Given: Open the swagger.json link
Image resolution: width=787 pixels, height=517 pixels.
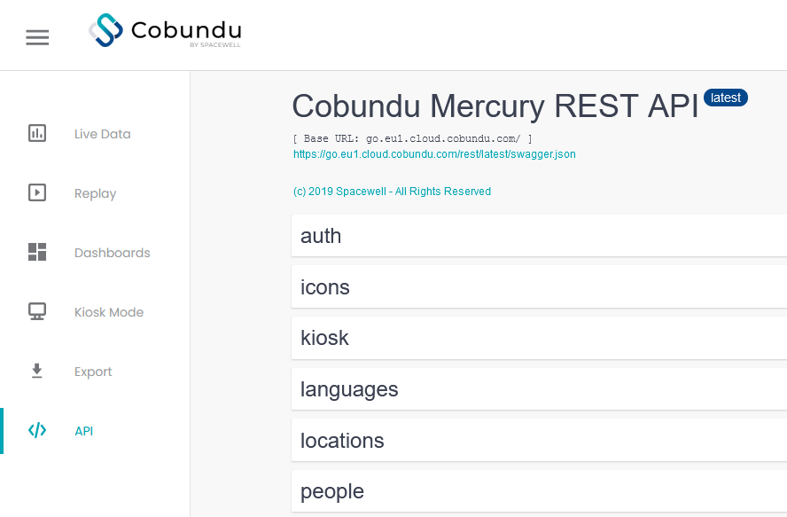Looking at the screenshot, I should point(434,154).
